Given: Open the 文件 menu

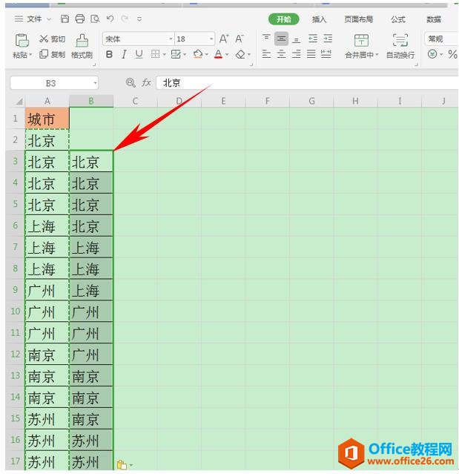Looking at the screenshot, I should (x=34, y=19).
